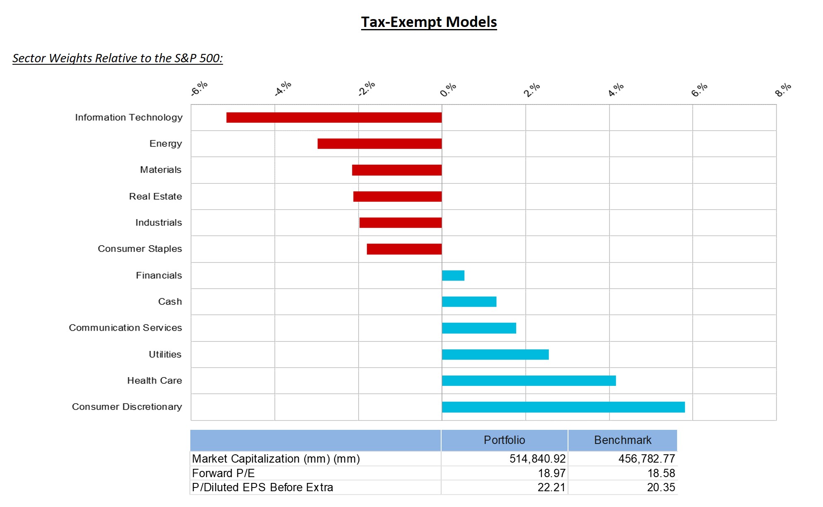Click the Consumer Discretionary blue bar

click(x=563, y=407)
